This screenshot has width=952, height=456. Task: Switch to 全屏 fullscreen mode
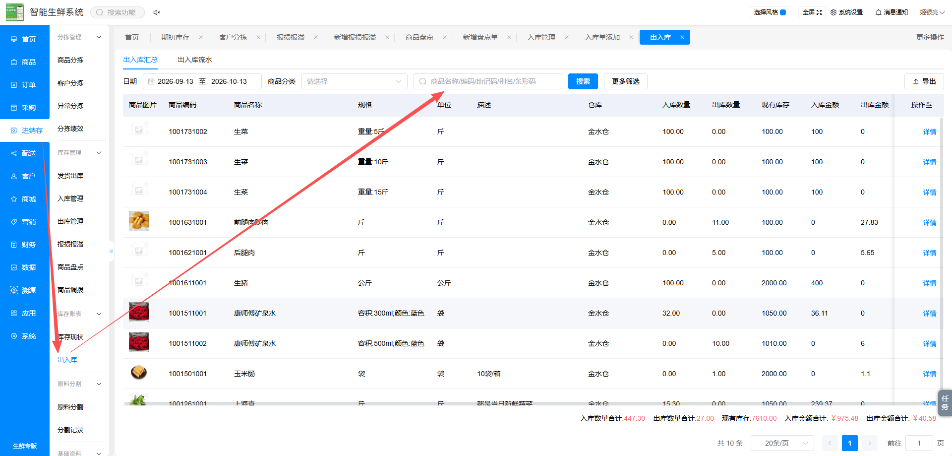[812, 12]
